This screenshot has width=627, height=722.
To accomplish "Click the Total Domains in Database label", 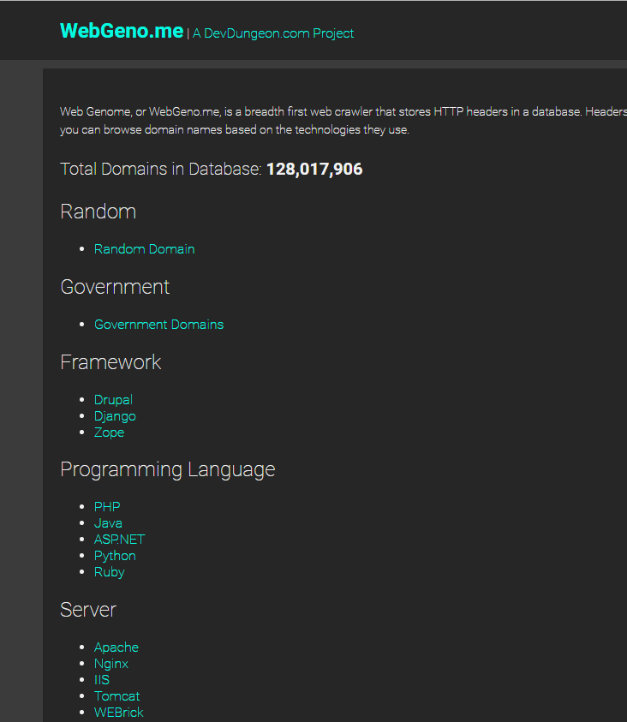I will point(161,169).
